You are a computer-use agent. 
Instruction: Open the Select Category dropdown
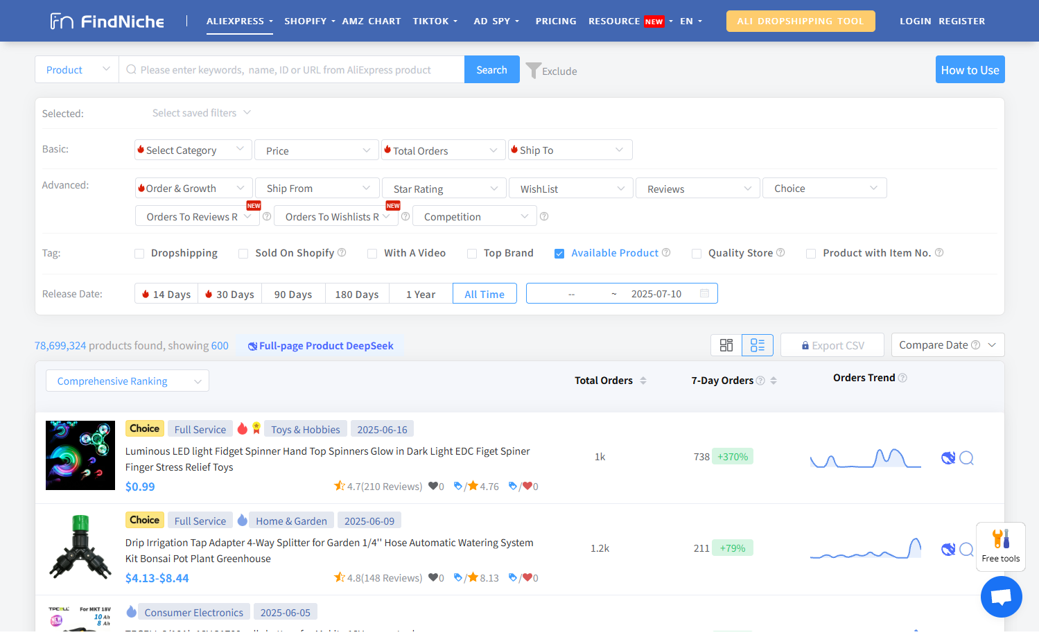coord(193,150)
